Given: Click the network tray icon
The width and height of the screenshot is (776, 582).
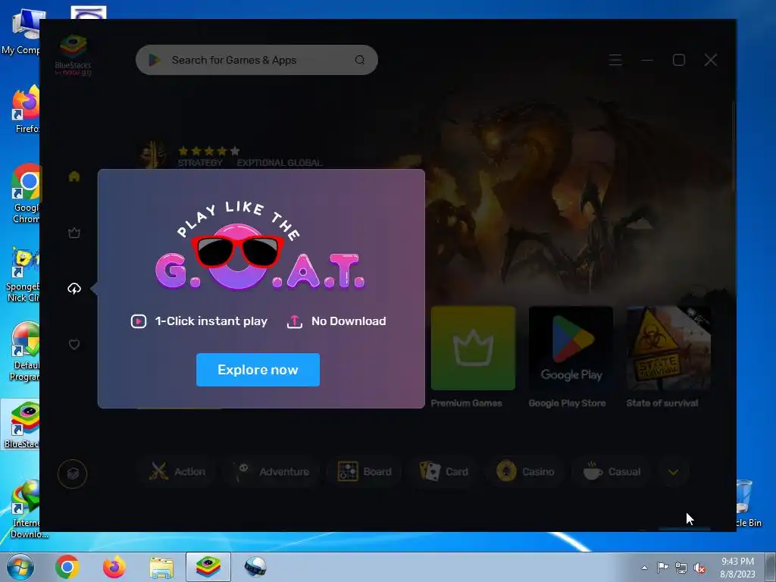Looking at the screenshot, I should tap(681, 568).
